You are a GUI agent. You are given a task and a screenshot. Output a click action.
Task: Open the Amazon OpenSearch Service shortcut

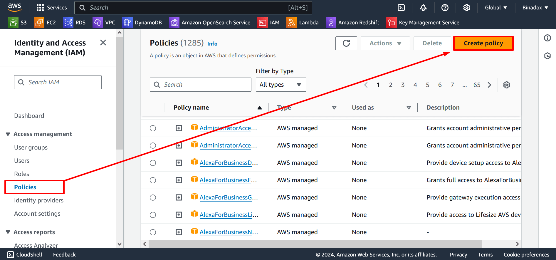(210, 23)
